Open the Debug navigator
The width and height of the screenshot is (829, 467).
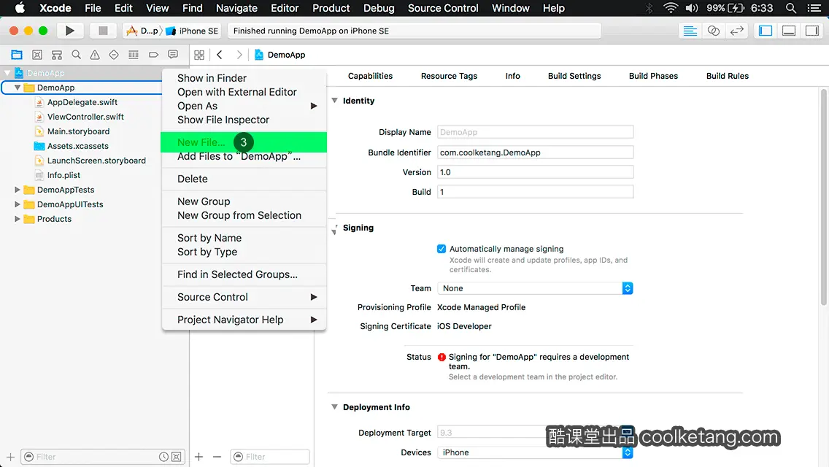pos(134,55)
